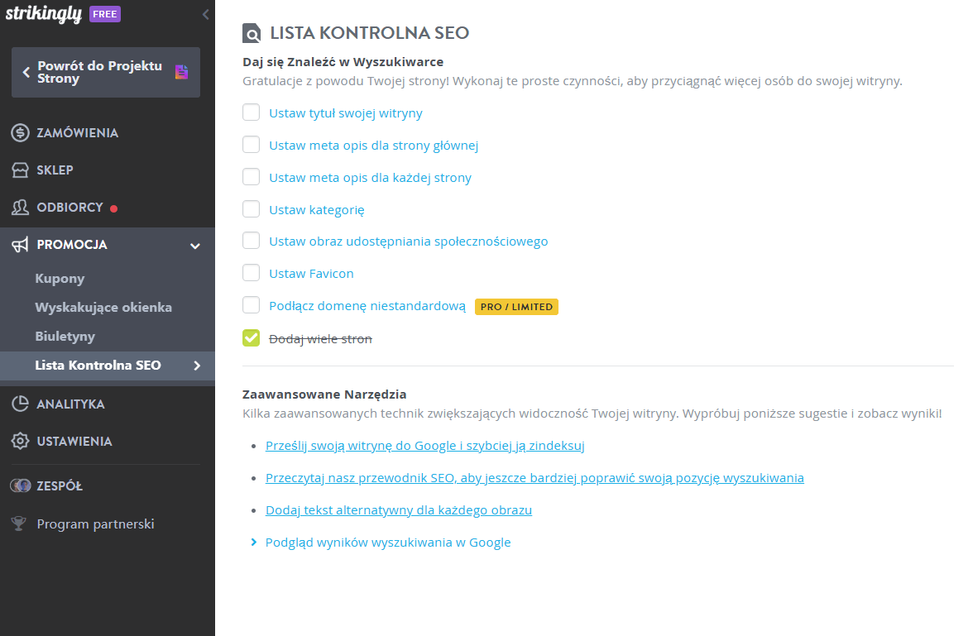Image resolution: width=973 pixels, height=636 pixels.
Task: Select Biuletyny in the sidebar
Action: tap(66, 336)
